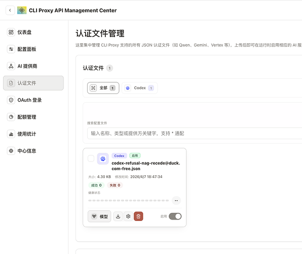Click the count badge beside 认证文件 header
Screen dimensions: 302x254
tap(109, 68)
